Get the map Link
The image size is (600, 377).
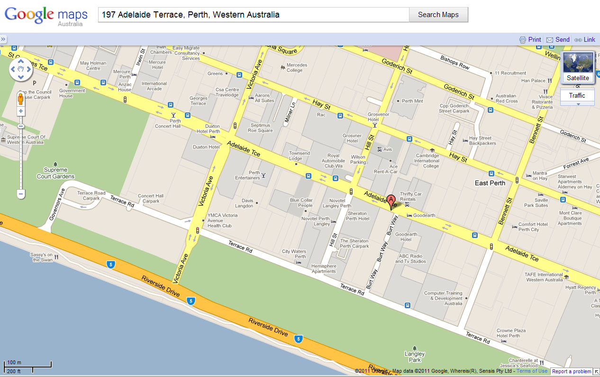pos(585,40)
